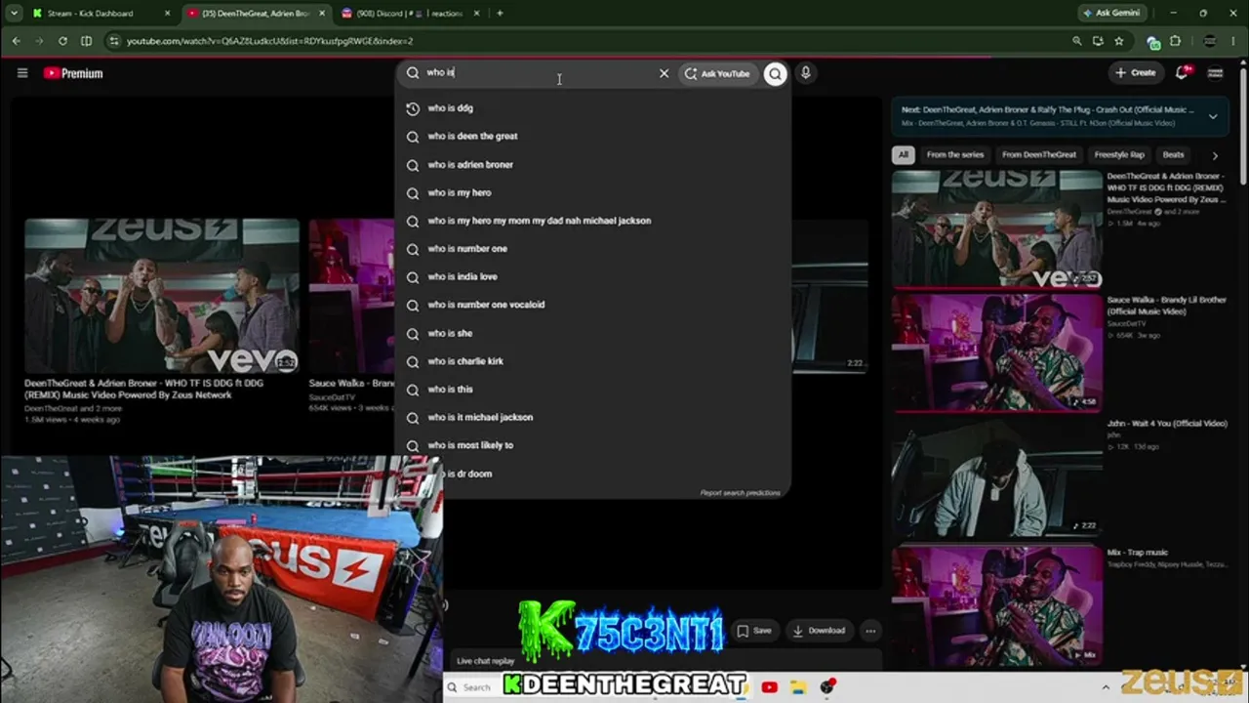Select the 'From DeenTheGreat' chip

(x=1039, y=154)
